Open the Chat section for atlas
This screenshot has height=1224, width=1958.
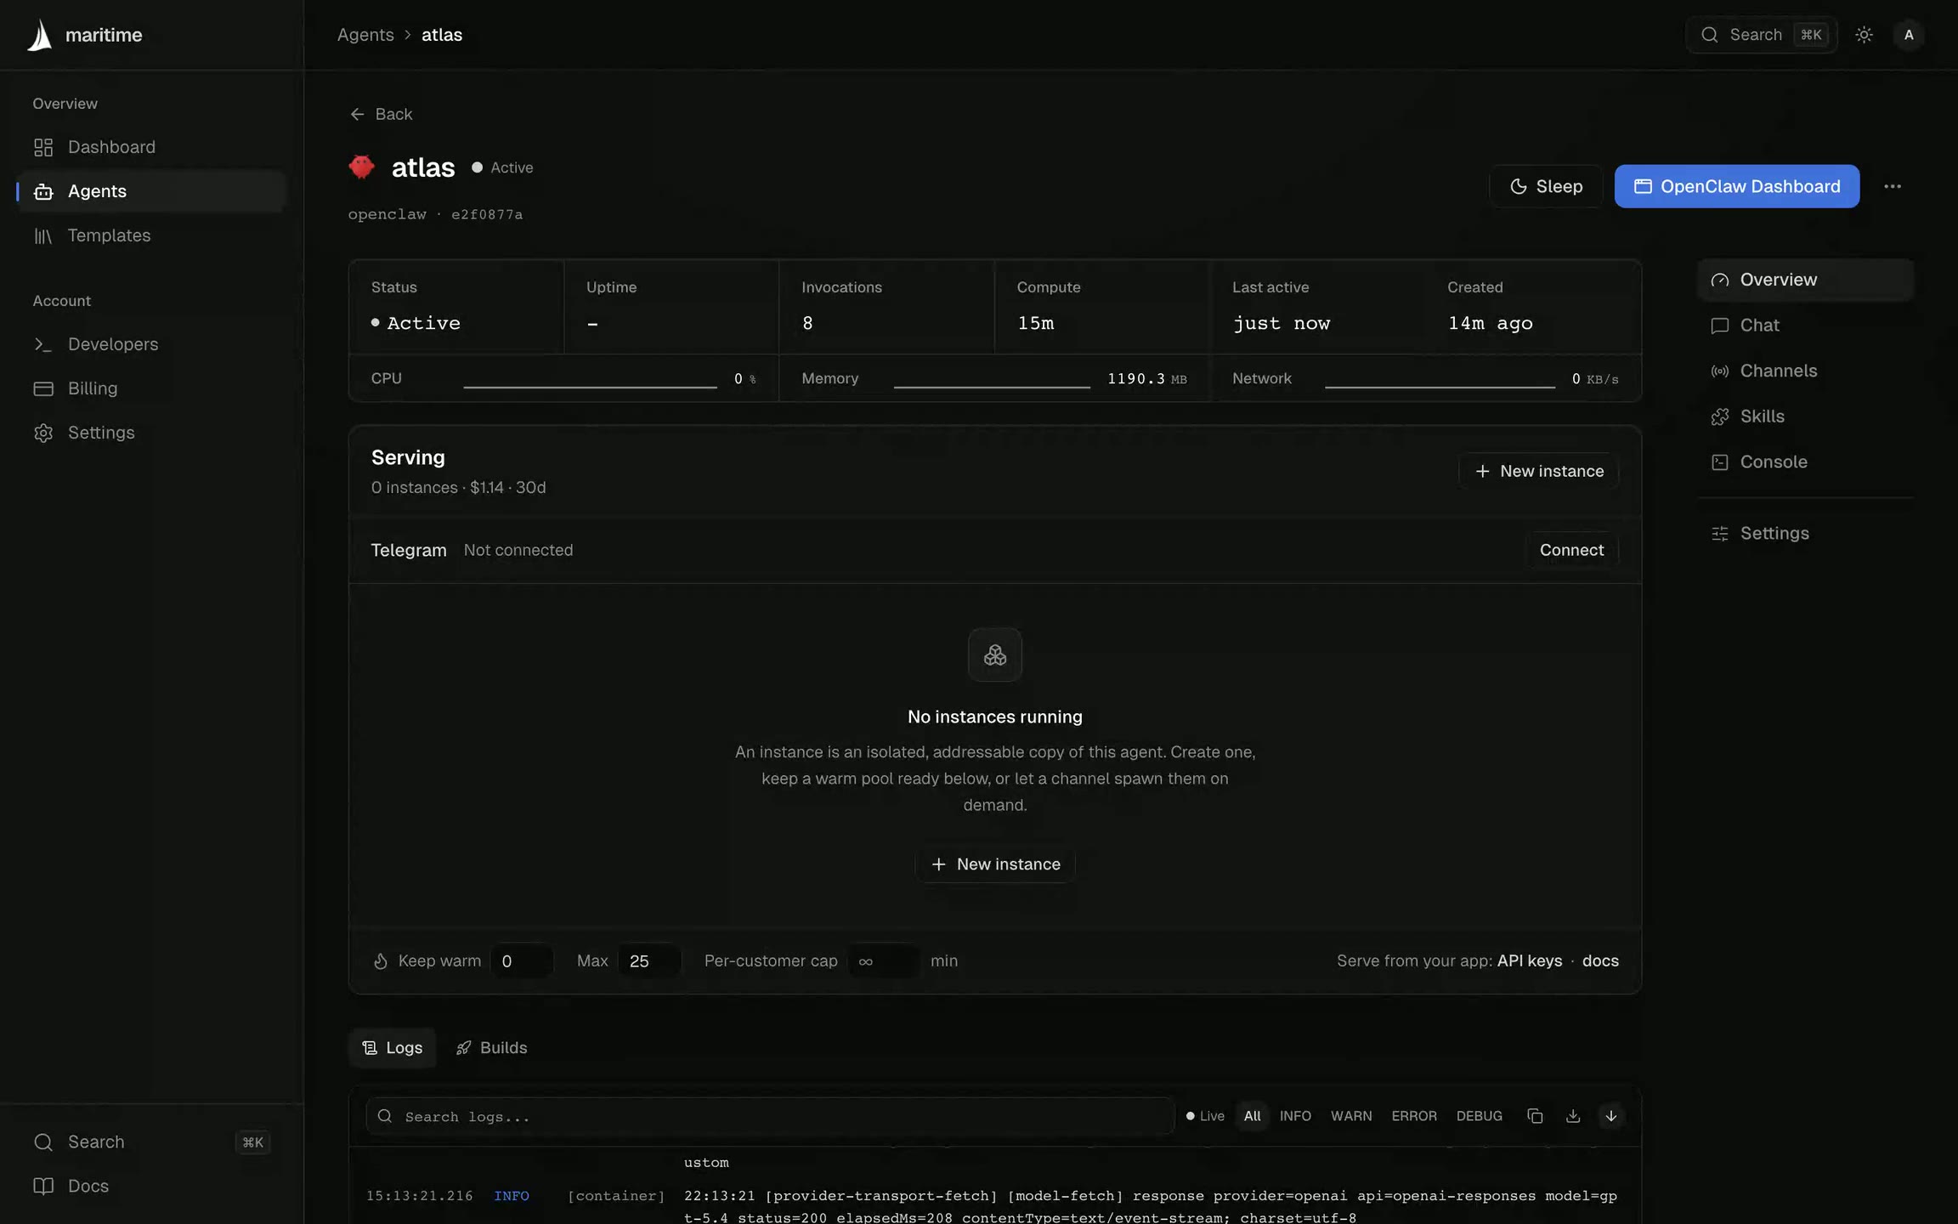pyautogui.click(x=1806, y=326)
